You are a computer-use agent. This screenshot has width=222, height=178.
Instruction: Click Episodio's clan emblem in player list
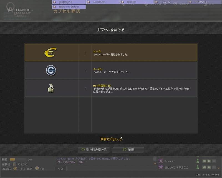[x=160, y=161]
